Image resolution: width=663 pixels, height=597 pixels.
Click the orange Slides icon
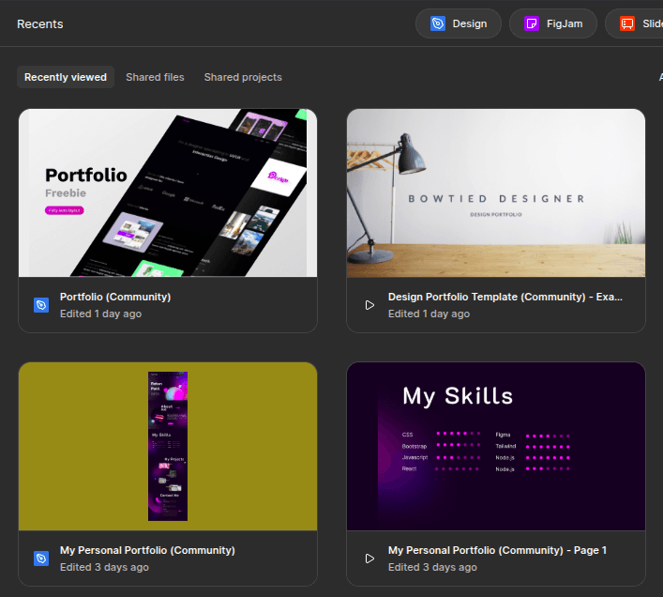(x=627, y=23)
